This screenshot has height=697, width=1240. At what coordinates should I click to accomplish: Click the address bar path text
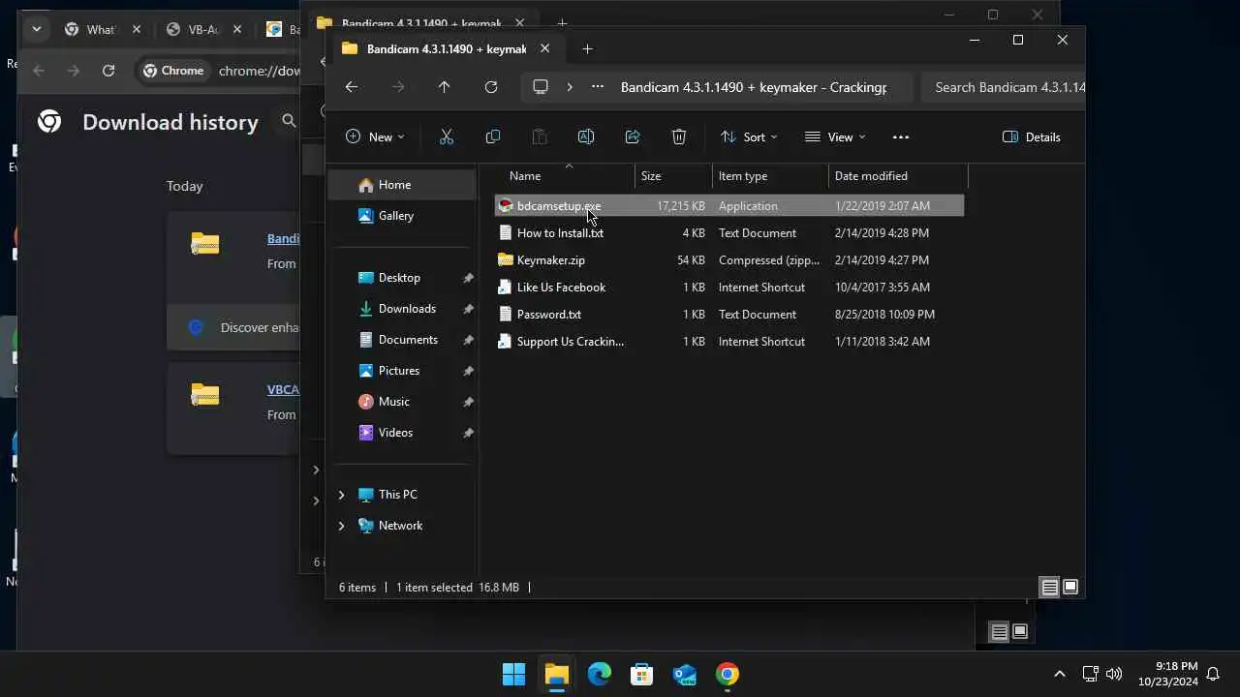(753, 87)
